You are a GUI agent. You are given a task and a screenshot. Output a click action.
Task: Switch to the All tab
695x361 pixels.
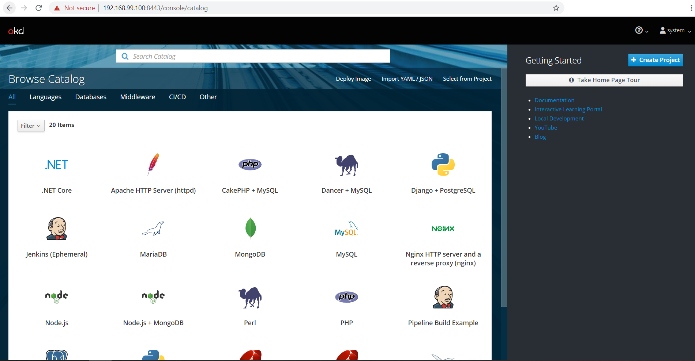pos(12,97)
